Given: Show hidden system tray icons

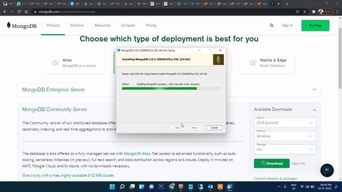Looking at the screenshot, I should click(279, 187).
